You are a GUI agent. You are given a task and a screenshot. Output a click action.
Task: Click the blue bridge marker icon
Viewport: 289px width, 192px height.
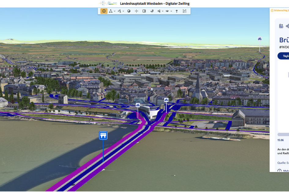click(103, 136)
